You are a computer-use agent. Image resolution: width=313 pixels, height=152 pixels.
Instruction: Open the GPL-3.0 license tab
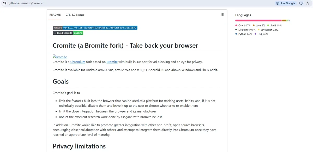pos(75,15)
